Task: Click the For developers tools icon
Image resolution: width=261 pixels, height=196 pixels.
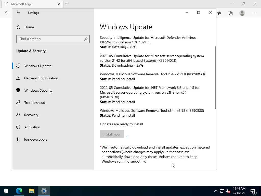Action: coord(18,139)
